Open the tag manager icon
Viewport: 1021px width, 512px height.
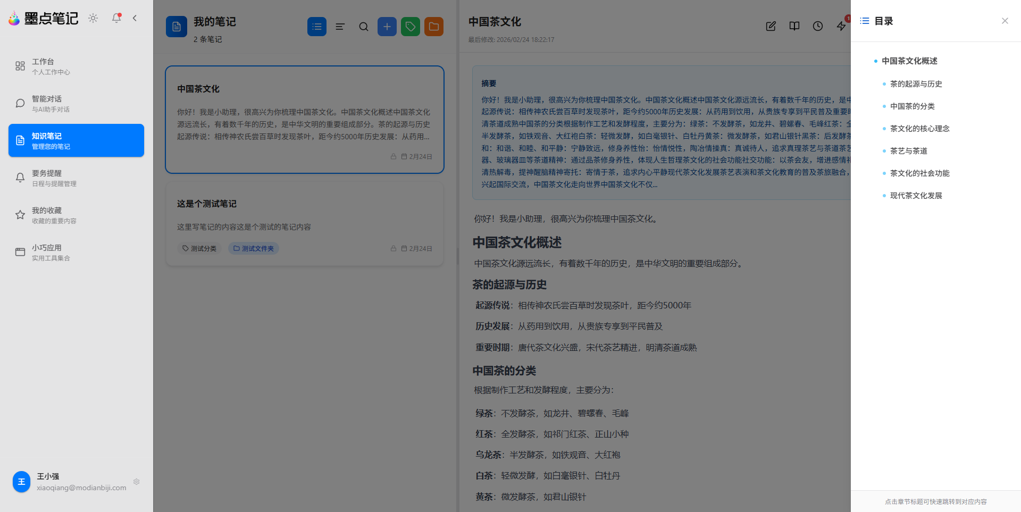(x=410, y=26)
